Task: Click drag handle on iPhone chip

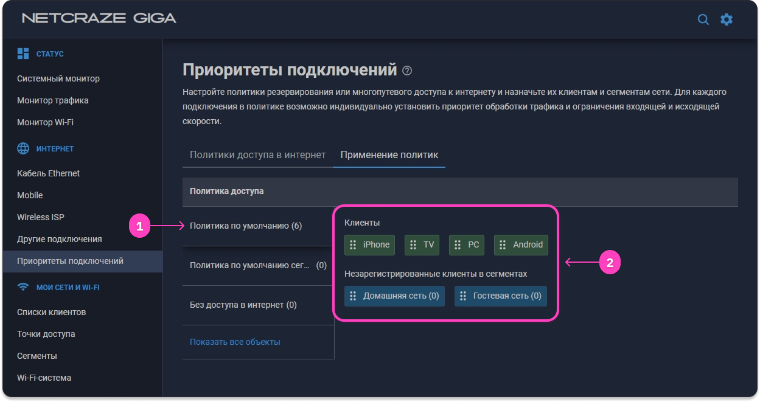Action: pyautogui.click(x=352, y=244)
